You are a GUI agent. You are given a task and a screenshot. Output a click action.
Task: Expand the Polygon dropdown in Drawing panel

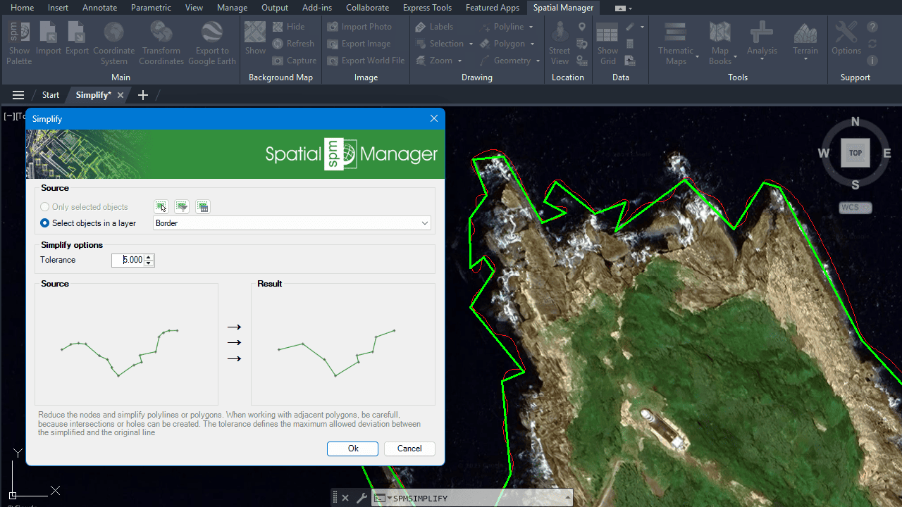point(532,44)
